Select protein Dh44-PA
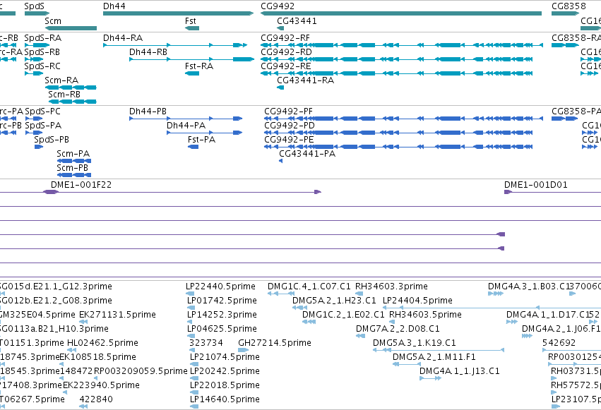This screenshot has width=601, height=410. (205, 133)
